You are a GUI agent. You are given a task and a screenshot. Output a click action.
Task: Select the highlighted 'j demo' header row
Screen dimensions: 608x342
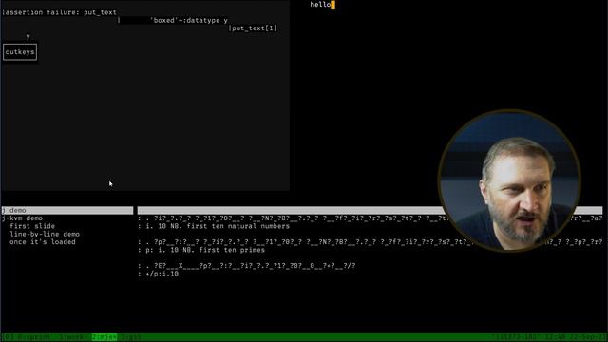(67, 210)
